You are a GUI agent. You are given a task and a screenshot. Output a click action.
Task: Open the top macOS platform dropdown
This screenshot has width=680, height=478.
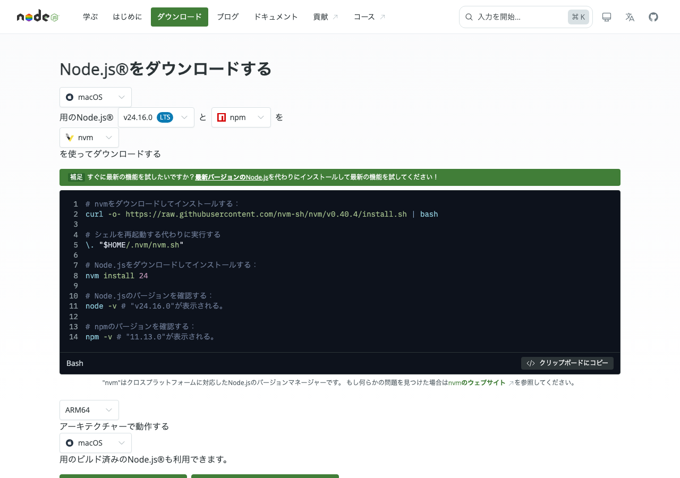click(x=96, y=97)
